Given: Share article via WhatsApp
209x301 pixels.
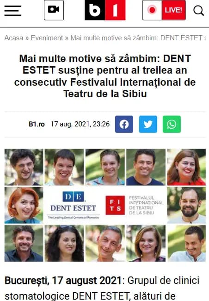Looking at the screenshot, I should click(172, 124).
